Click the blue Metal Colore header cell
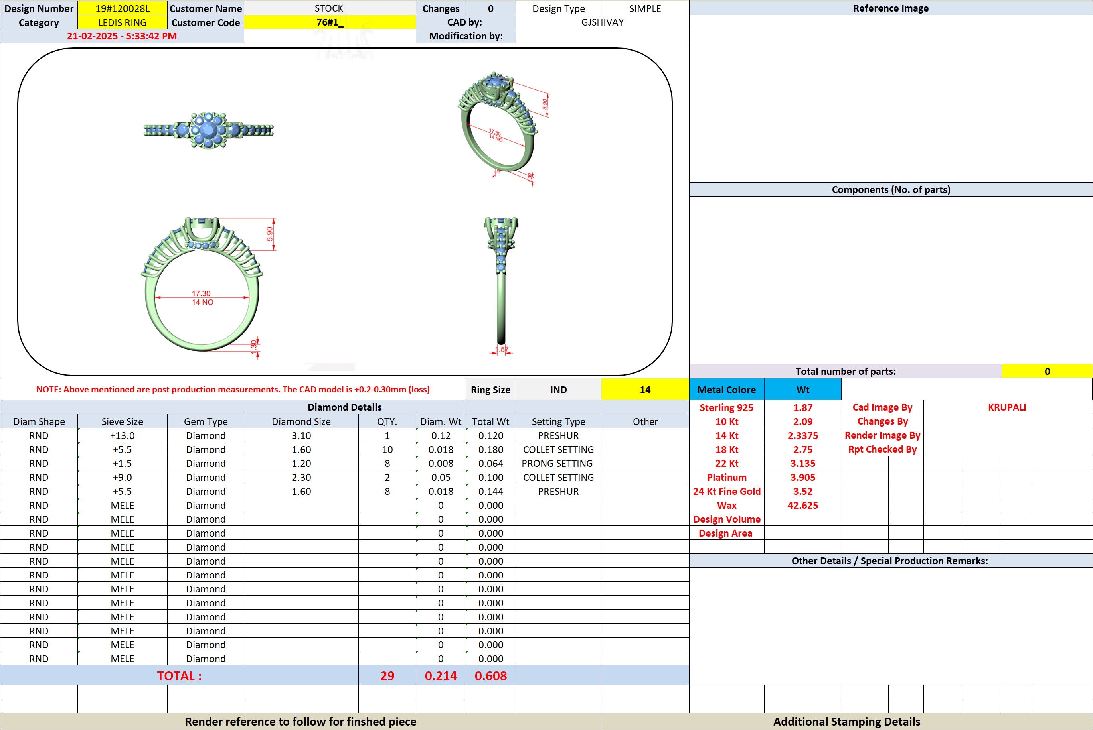 726,389
